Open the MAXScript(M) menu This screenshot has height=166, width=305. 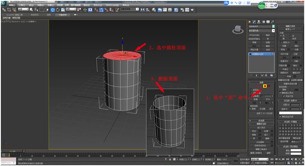click(112, 5)
